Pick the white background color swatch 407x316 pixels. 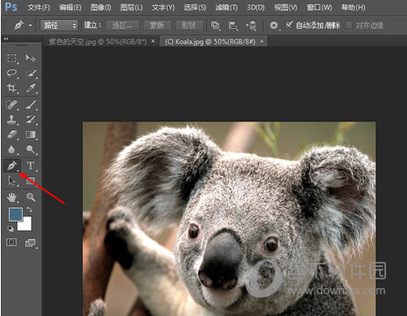[x=25, y=225]
